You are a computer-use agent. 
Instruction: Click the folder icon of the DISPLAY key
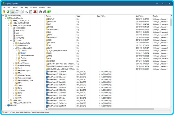click(x=47, y=19)
